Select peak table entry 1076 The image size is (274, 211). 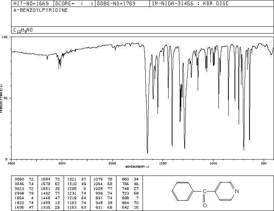[98, 179]
